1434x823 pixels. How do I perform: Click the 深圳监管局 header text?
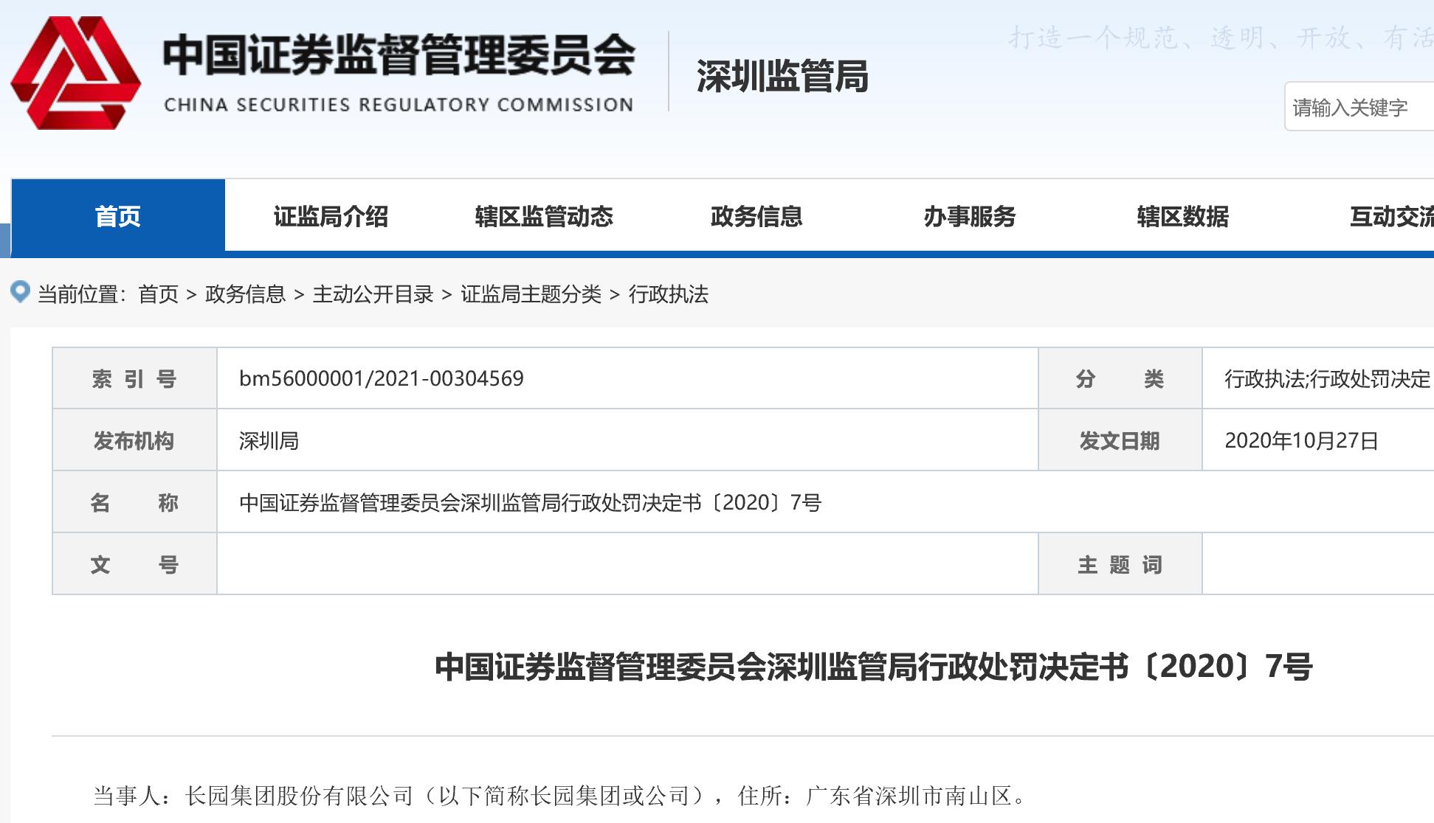point(782,76)
